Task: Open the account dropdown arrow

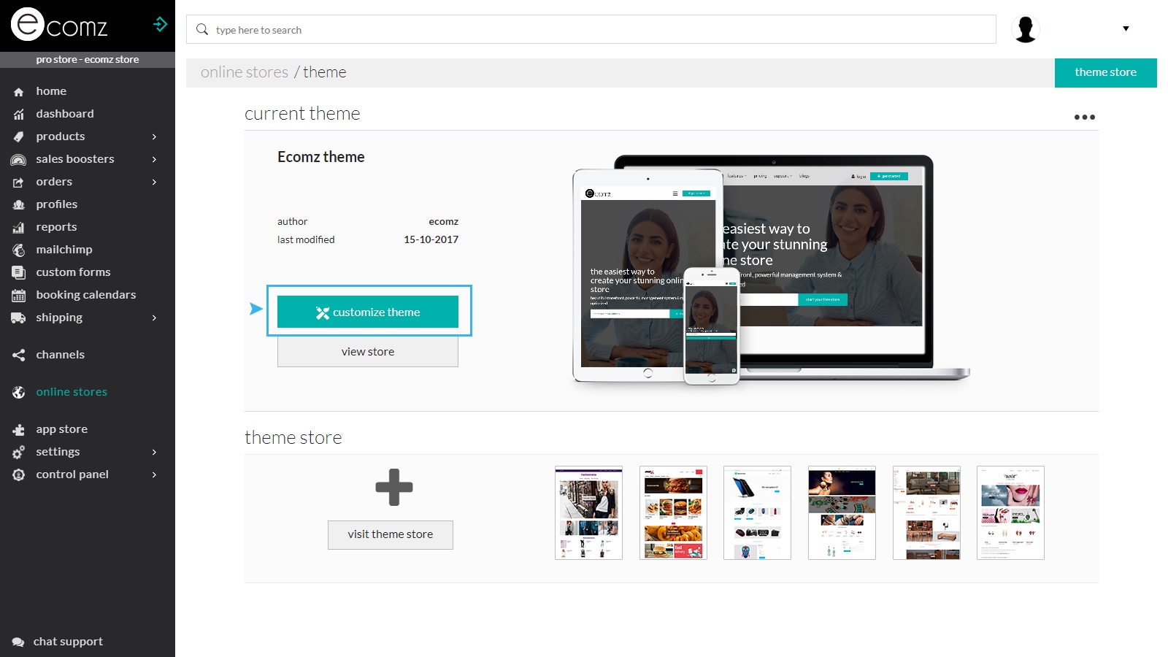Action: point(1126,29)
